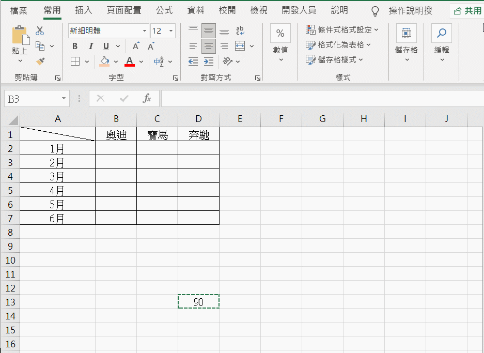Select the cell containing 90
Viewport: 484px width, 353px height.
tap(198, 301)
